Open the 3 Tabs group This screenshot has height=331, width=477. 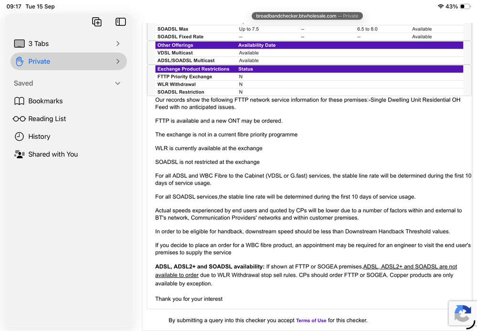[x=69, y=44]
